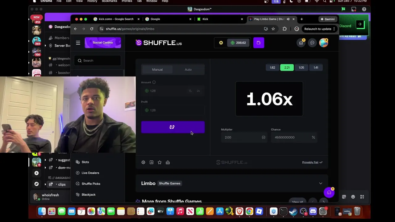This screenshot has height=222, width=395.
Task: Expand the Limbo game description chevron
Action: tap(321, 183)
